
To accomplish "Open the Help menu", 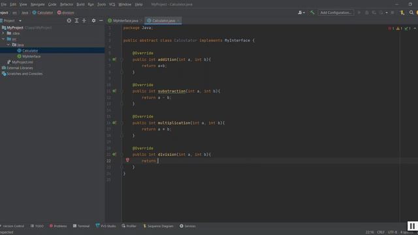I will coord(138,5).
